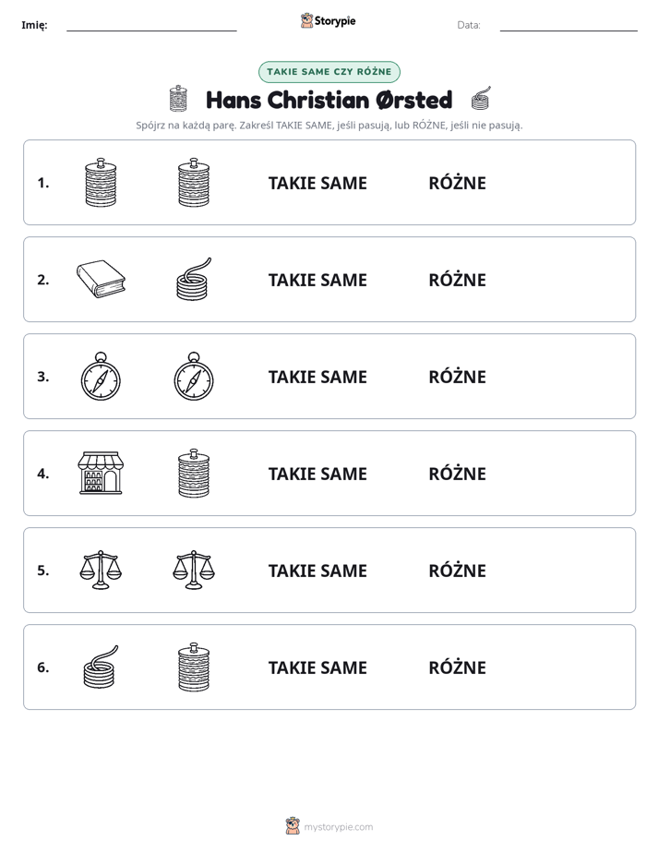
Task: Click the Hans Christian Ørsted title
Action: point(329,100)
